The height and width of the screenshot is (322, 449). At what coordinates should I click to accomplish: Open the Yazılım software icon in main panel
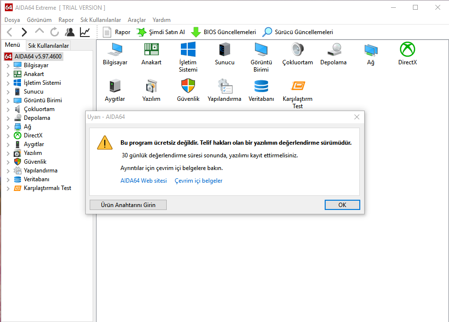point(151,91)
